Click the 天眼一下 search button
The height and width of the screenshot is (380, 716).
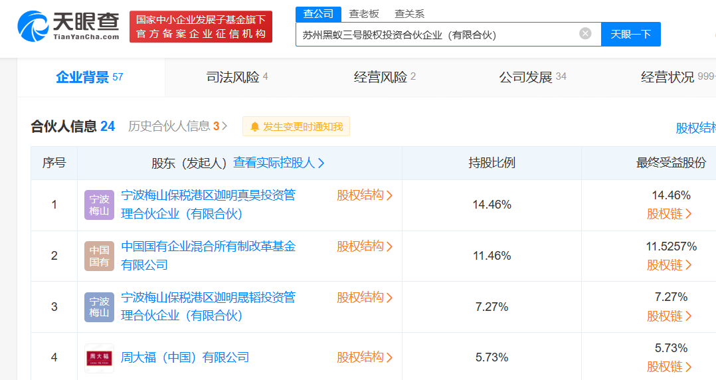pos(630,35)
